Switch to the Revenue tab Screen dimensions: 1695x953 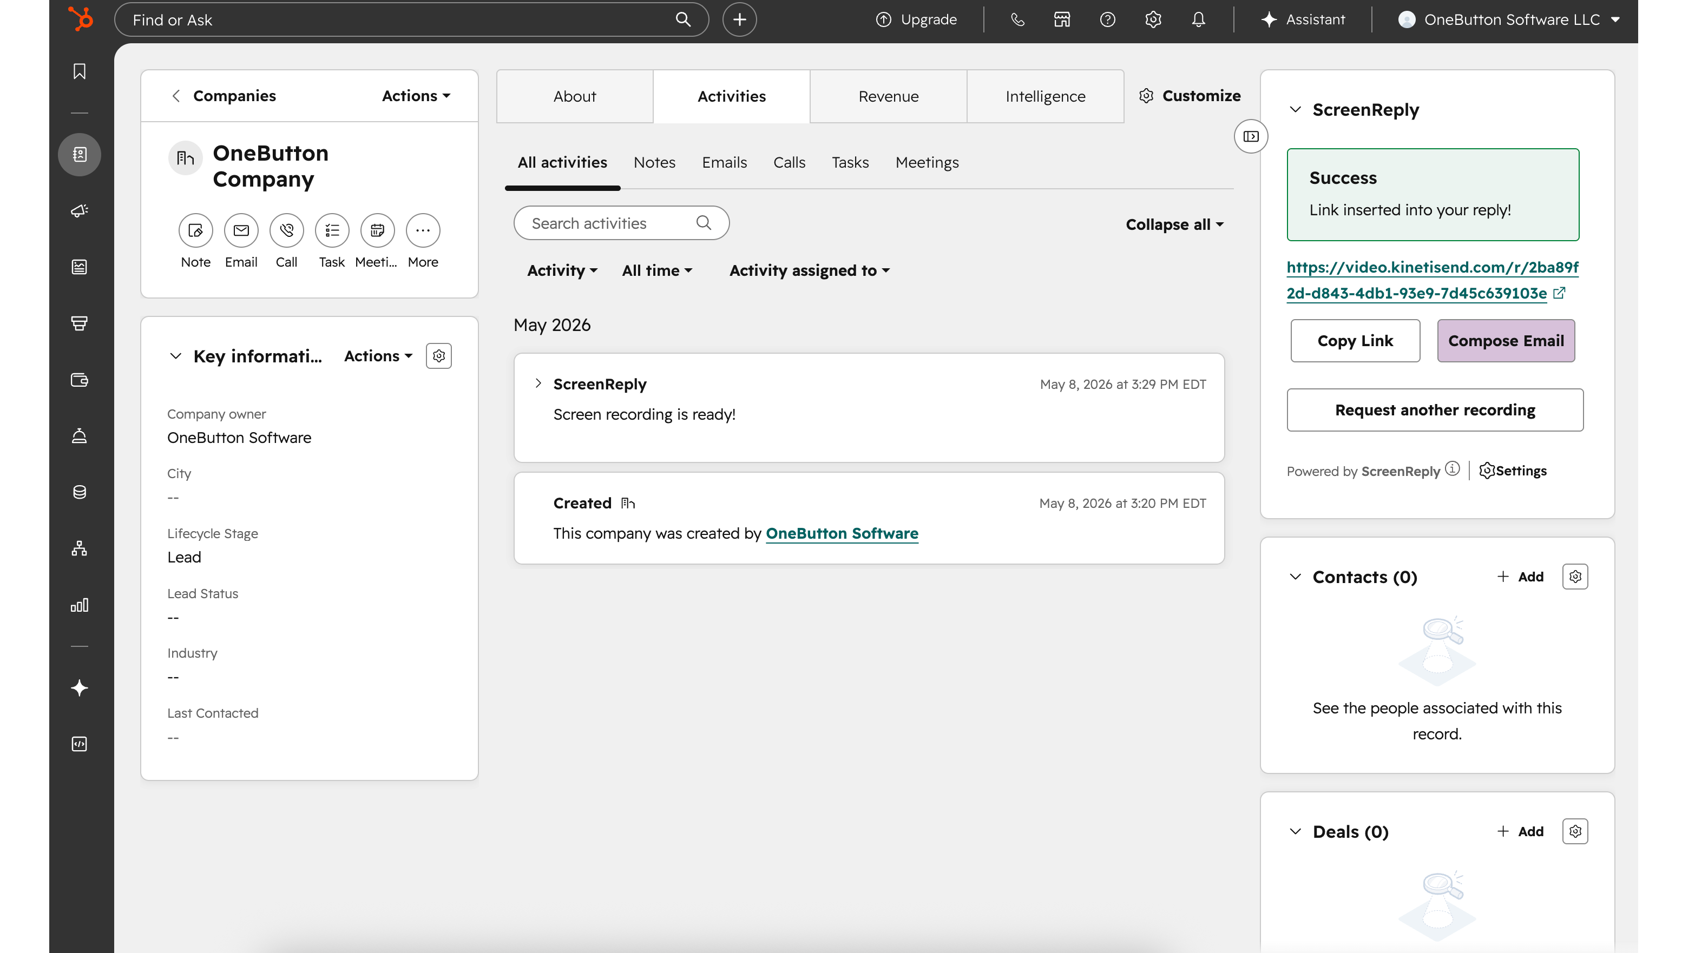click(x=888, y=96)
